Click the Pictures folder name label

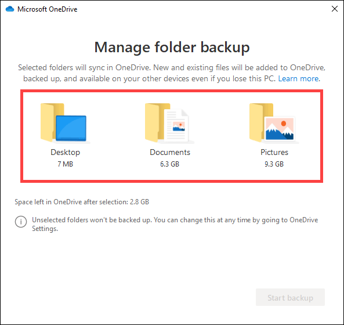click(x=274, y=152)
